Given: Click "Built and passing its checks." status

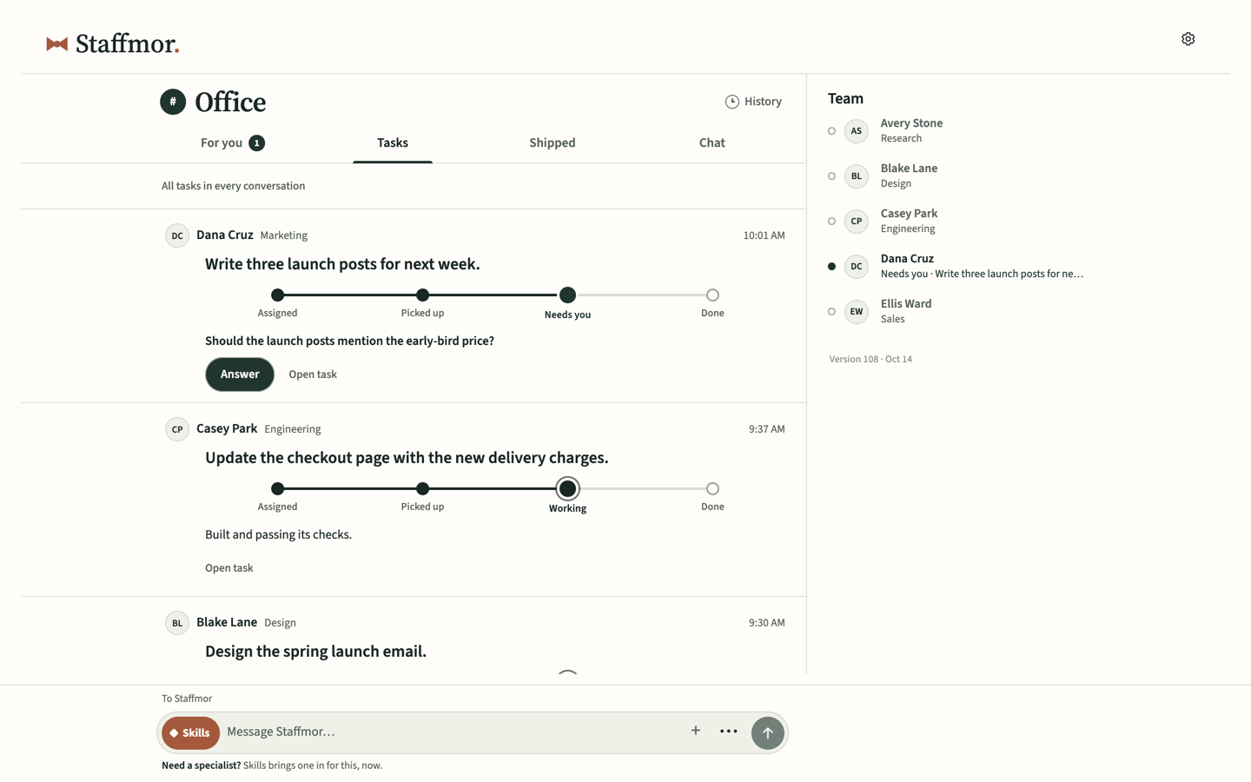Looking at the screenshot, I should click(x=278, y=534).
